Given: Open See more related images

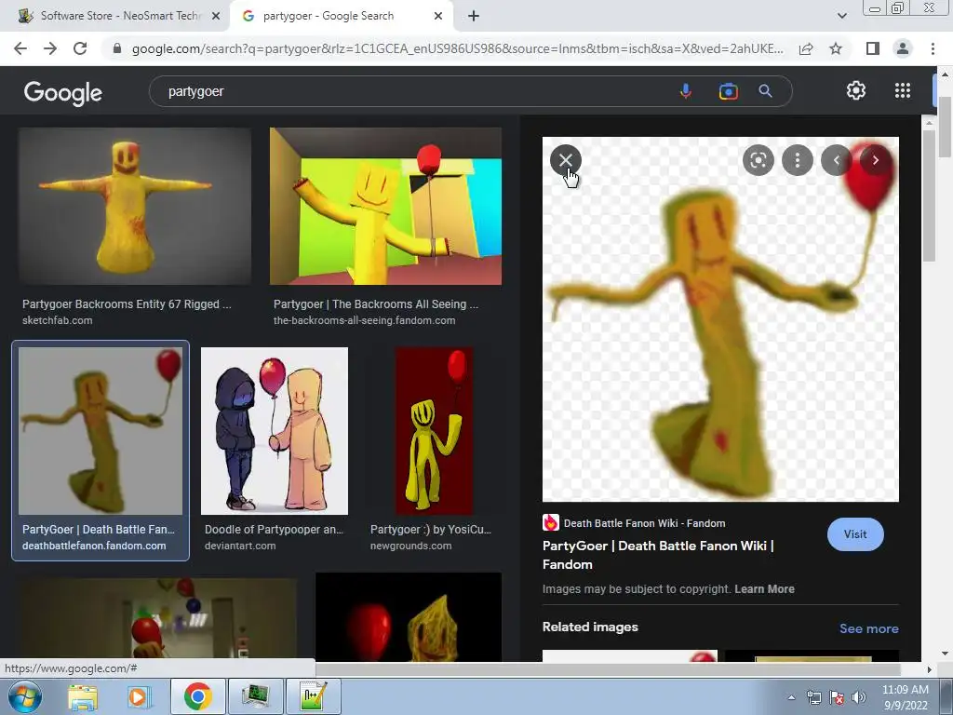Looking at the screenshot, I should click(868, 628).
